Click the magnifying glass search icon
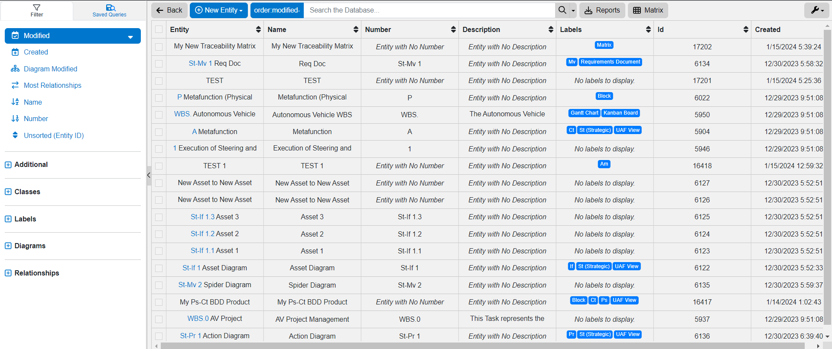Viewport: 832px width, 349px height. [x=562, y=10]
